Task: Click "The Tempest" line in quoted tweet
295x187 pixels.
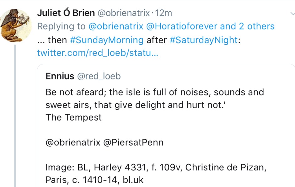Action: point(74,117)
